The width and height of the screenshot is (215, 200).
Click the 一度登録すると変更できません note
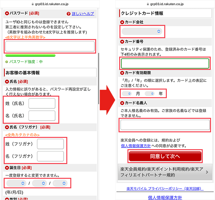[x=33, y=175]
